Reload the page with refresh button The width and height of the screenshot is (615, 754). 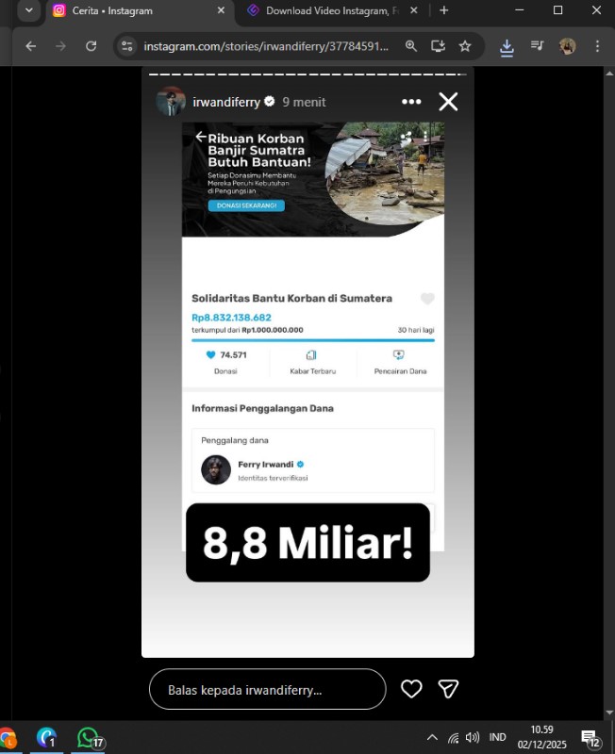(x=91, y=46)
